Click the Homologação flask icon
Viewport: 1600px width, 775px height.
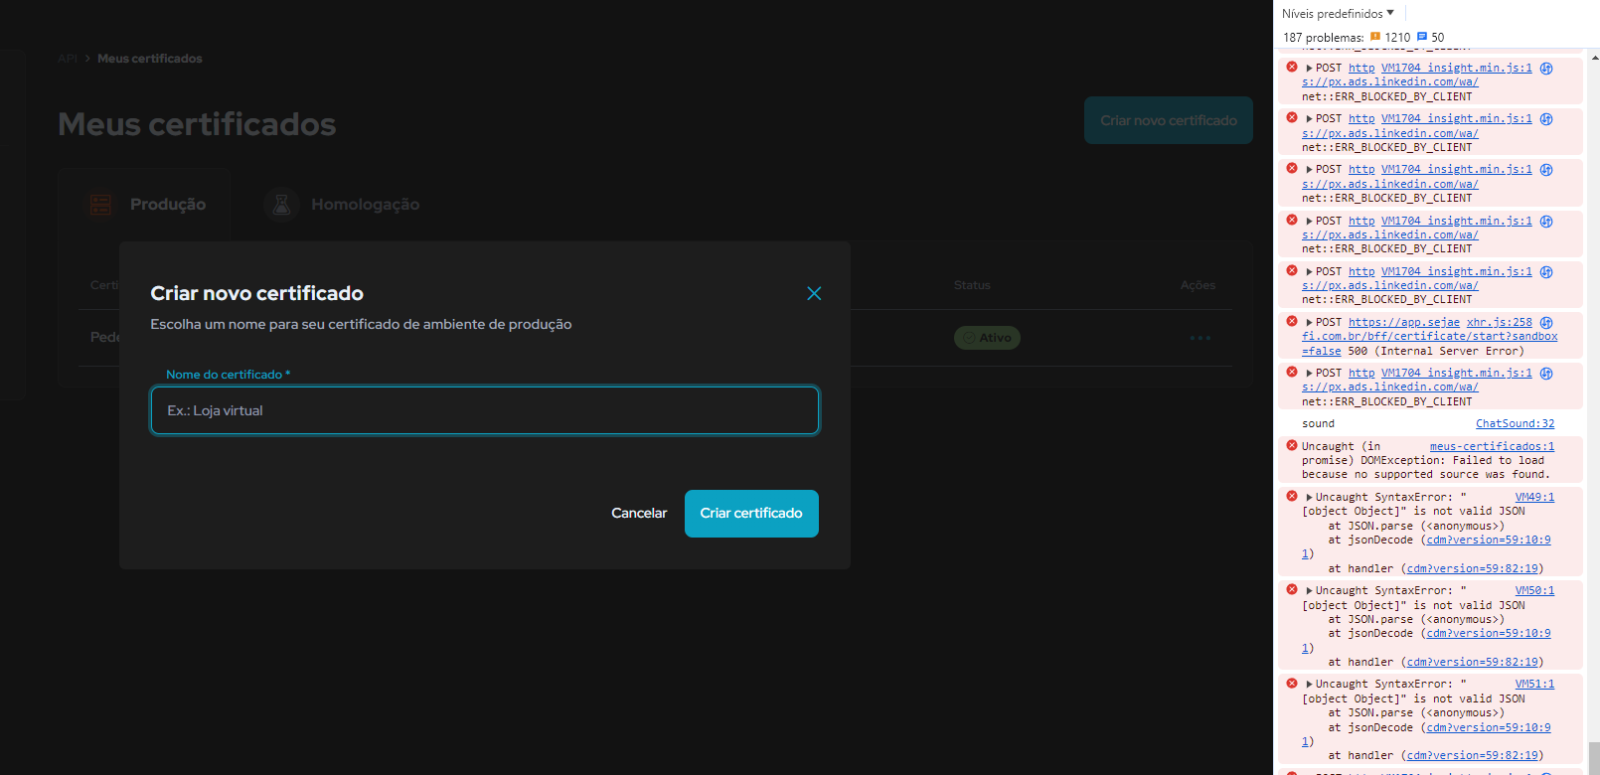[x=282, y=205]
